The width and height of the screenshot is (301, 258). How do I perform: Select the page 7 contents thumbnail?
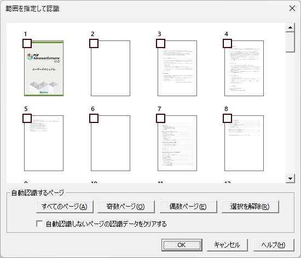pos(177,143)
